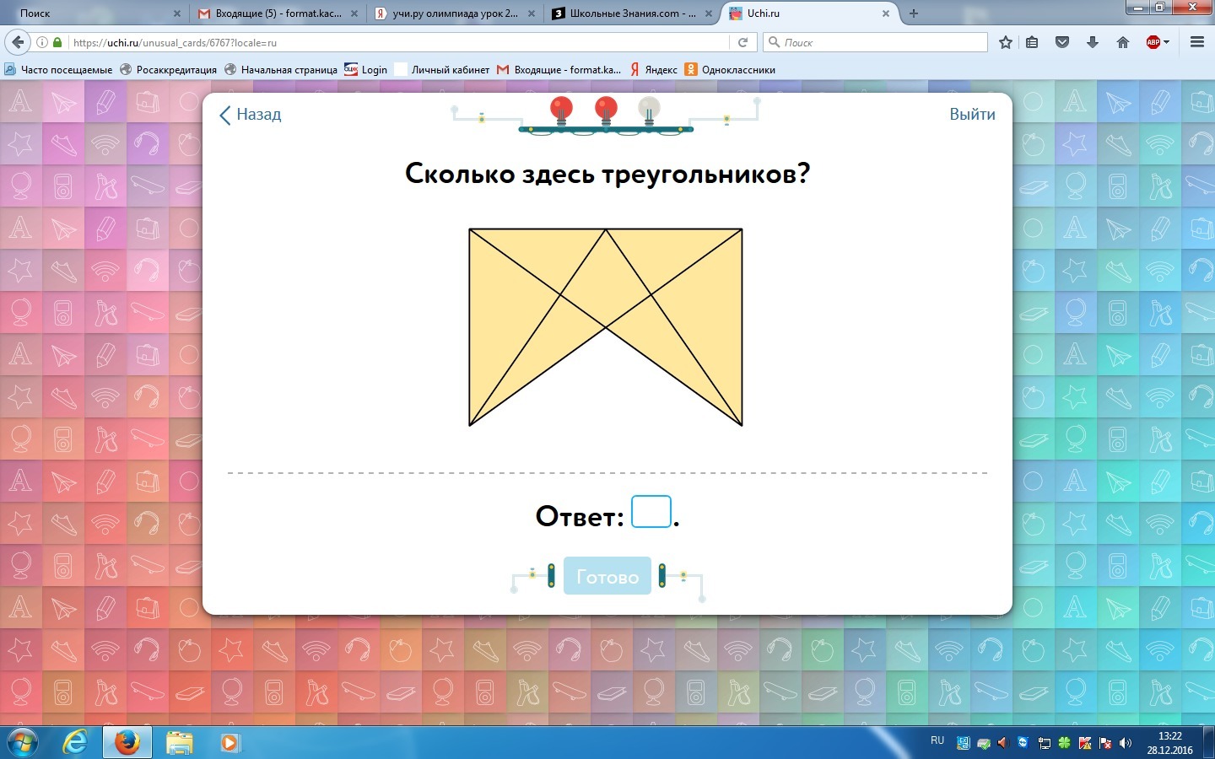This screenshot has height=759, width=1215.
Task: Open the Action Center flag icon
Action: [x=1105, y=743]
